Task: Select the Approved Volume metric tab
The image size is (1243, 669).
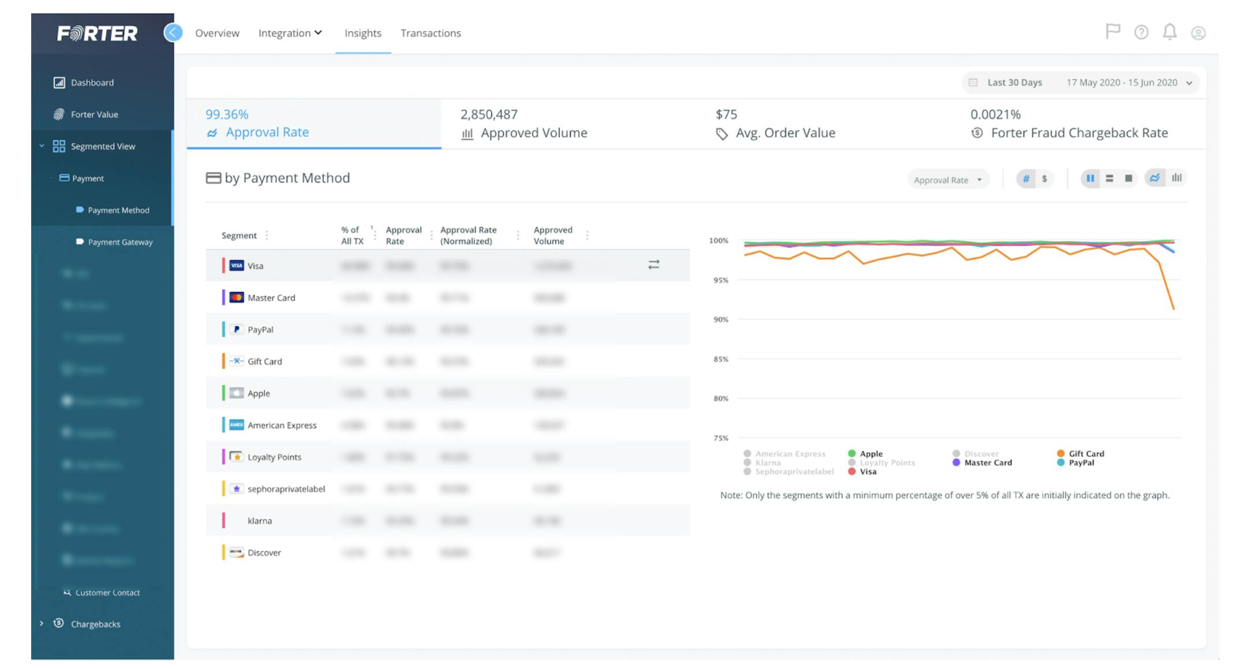Action: tap(523, 124)
